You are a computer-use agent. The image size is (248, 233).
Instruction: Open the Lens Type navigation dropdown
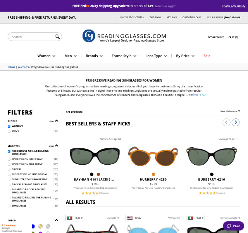pyautogui.click(x=156, y=56)
